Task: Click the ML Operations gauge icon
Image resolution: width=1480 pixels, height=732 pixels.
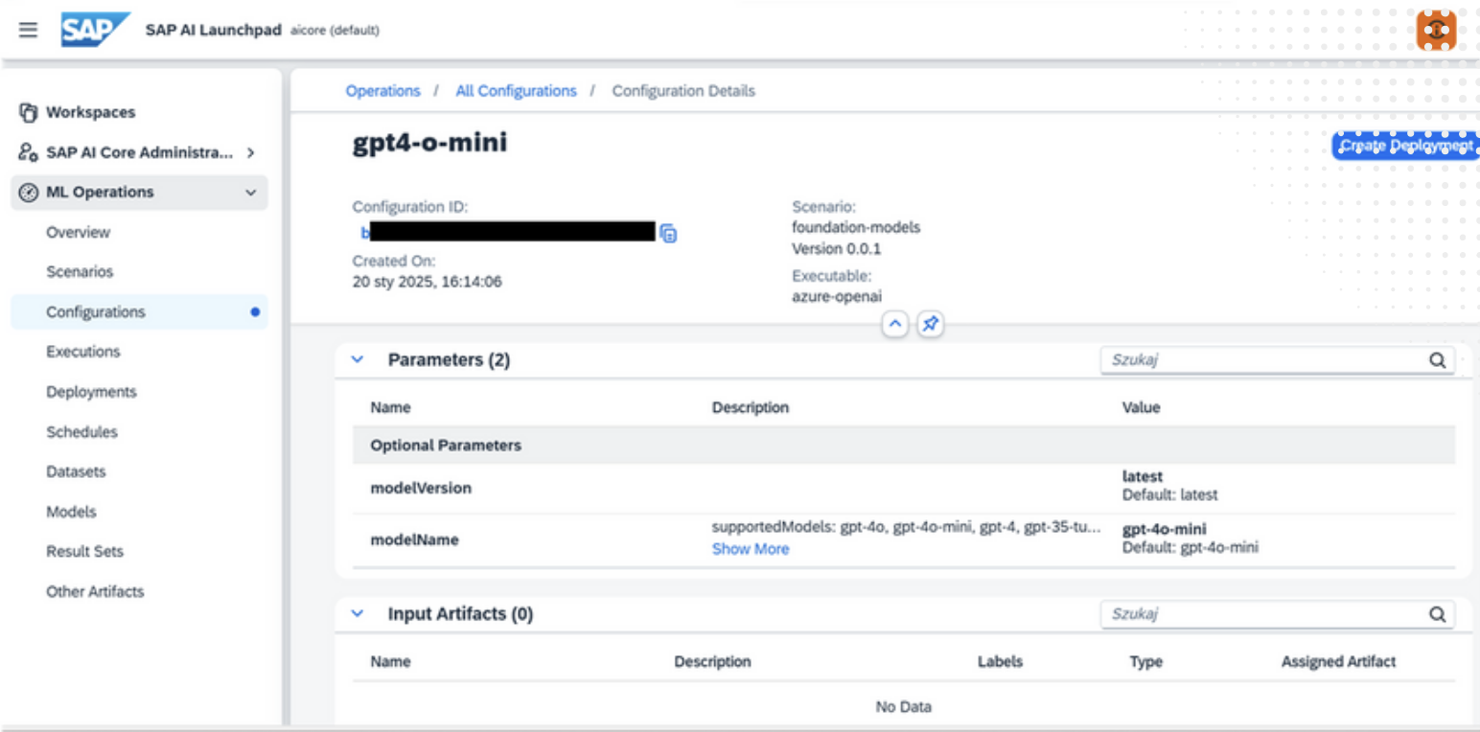Action: tap(29, 193)
